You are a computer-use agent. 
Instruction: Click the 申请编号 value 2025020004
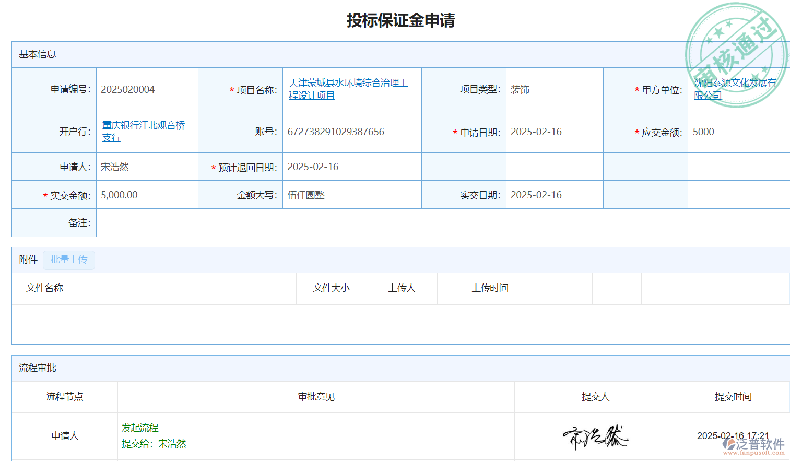coord(128,89)
